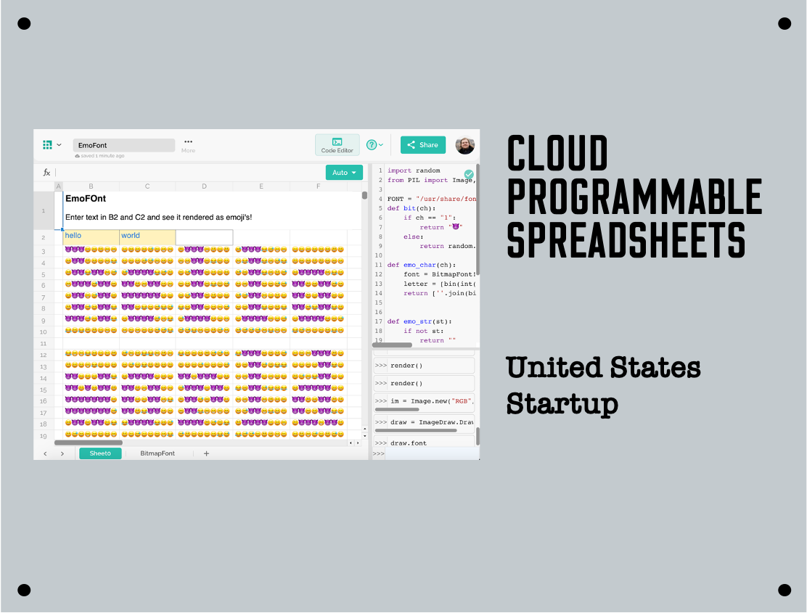Toggle the Code Editor panel

pos(337,145)
